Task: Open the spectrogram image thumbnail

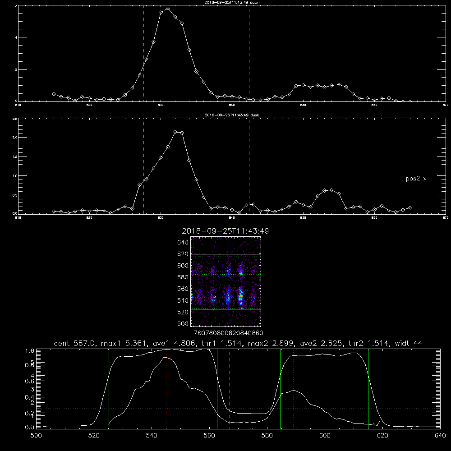Action: [x=226, y=281]
